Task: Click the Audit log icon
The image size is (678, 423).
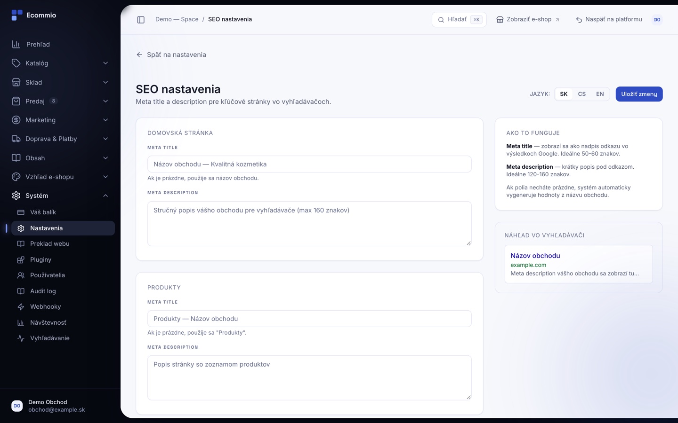Action: [x=21, y=291]
